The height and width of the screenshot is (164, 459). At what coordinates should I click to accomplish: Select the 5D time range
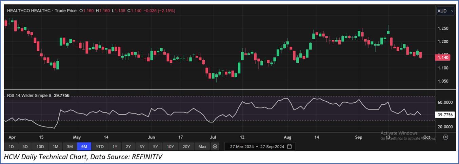(25, 147)
